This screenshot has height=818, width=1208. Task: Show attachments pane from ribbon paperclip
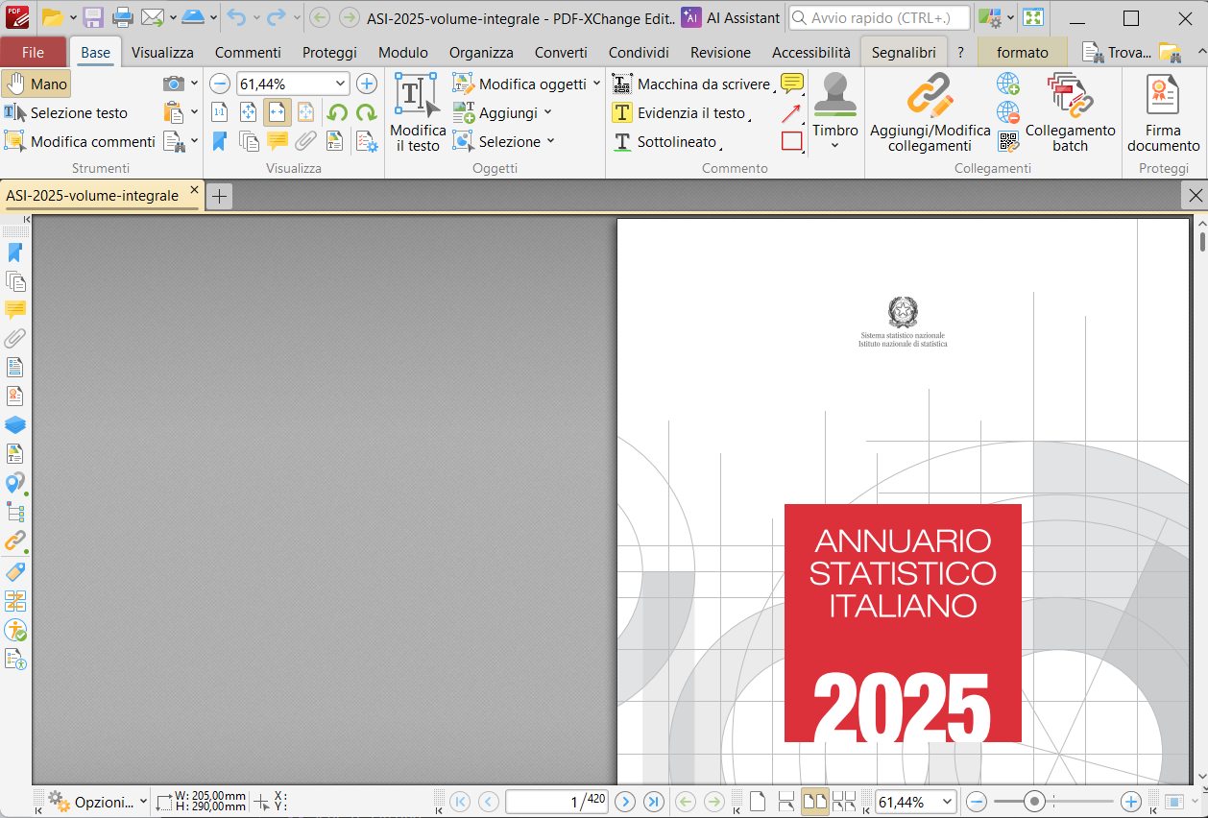(x=305, y=141)
